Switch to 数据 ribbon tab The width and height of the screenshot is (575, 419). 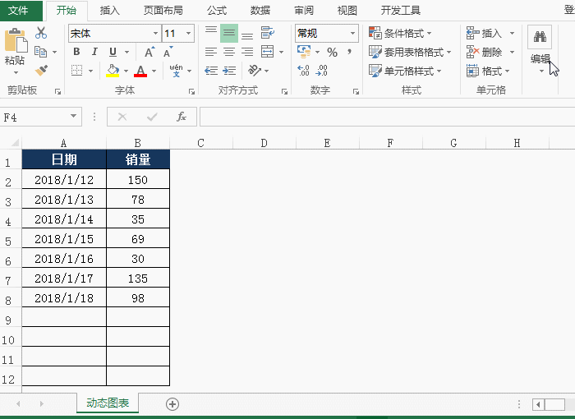pos(260,11)
